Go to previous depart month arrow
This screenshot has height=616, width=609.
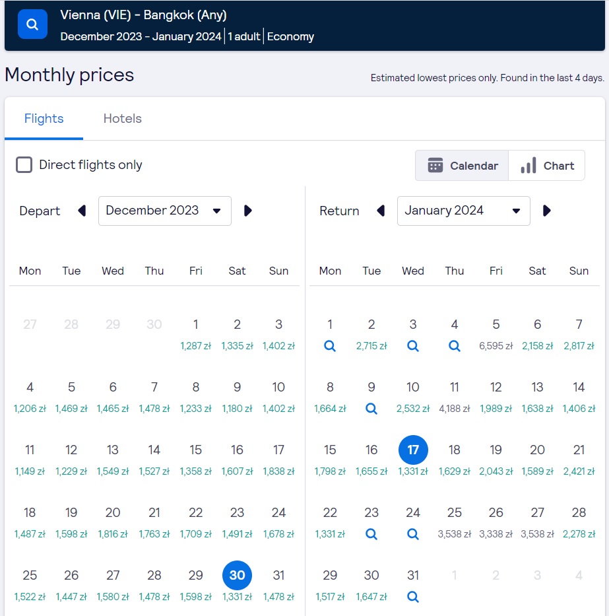coord(82,211)
